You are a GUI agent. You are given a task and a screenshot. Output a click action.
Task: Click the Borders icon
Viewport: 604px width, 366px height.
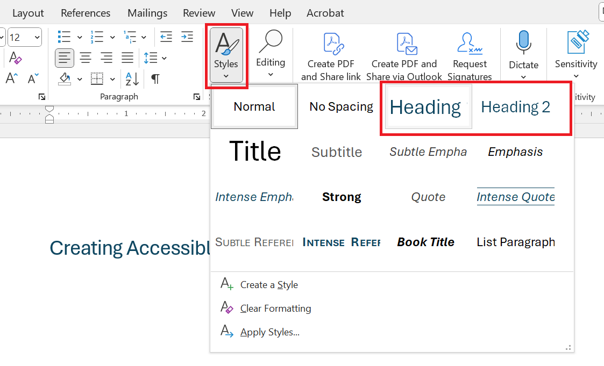(97, 79)
